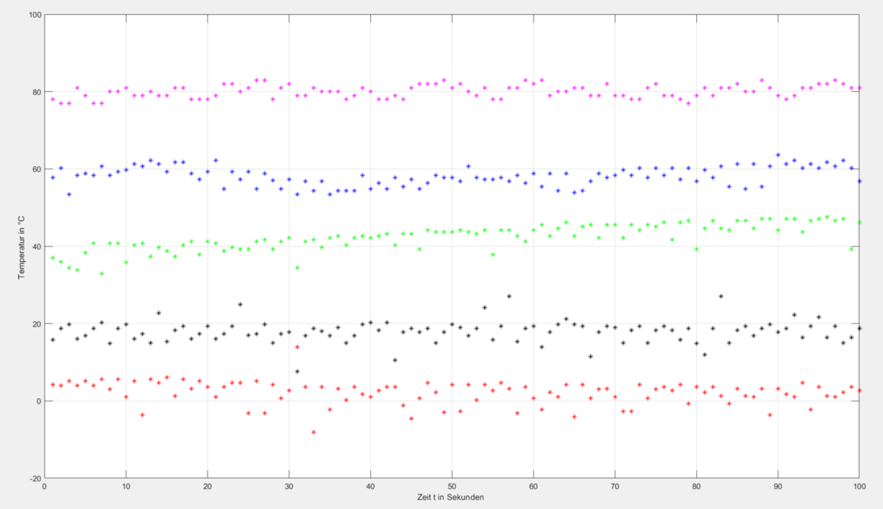This screenshot has height=509, width=883.
Task: Click the y-axis label 'Temperatur in °C'
Action: coord(21,246)
